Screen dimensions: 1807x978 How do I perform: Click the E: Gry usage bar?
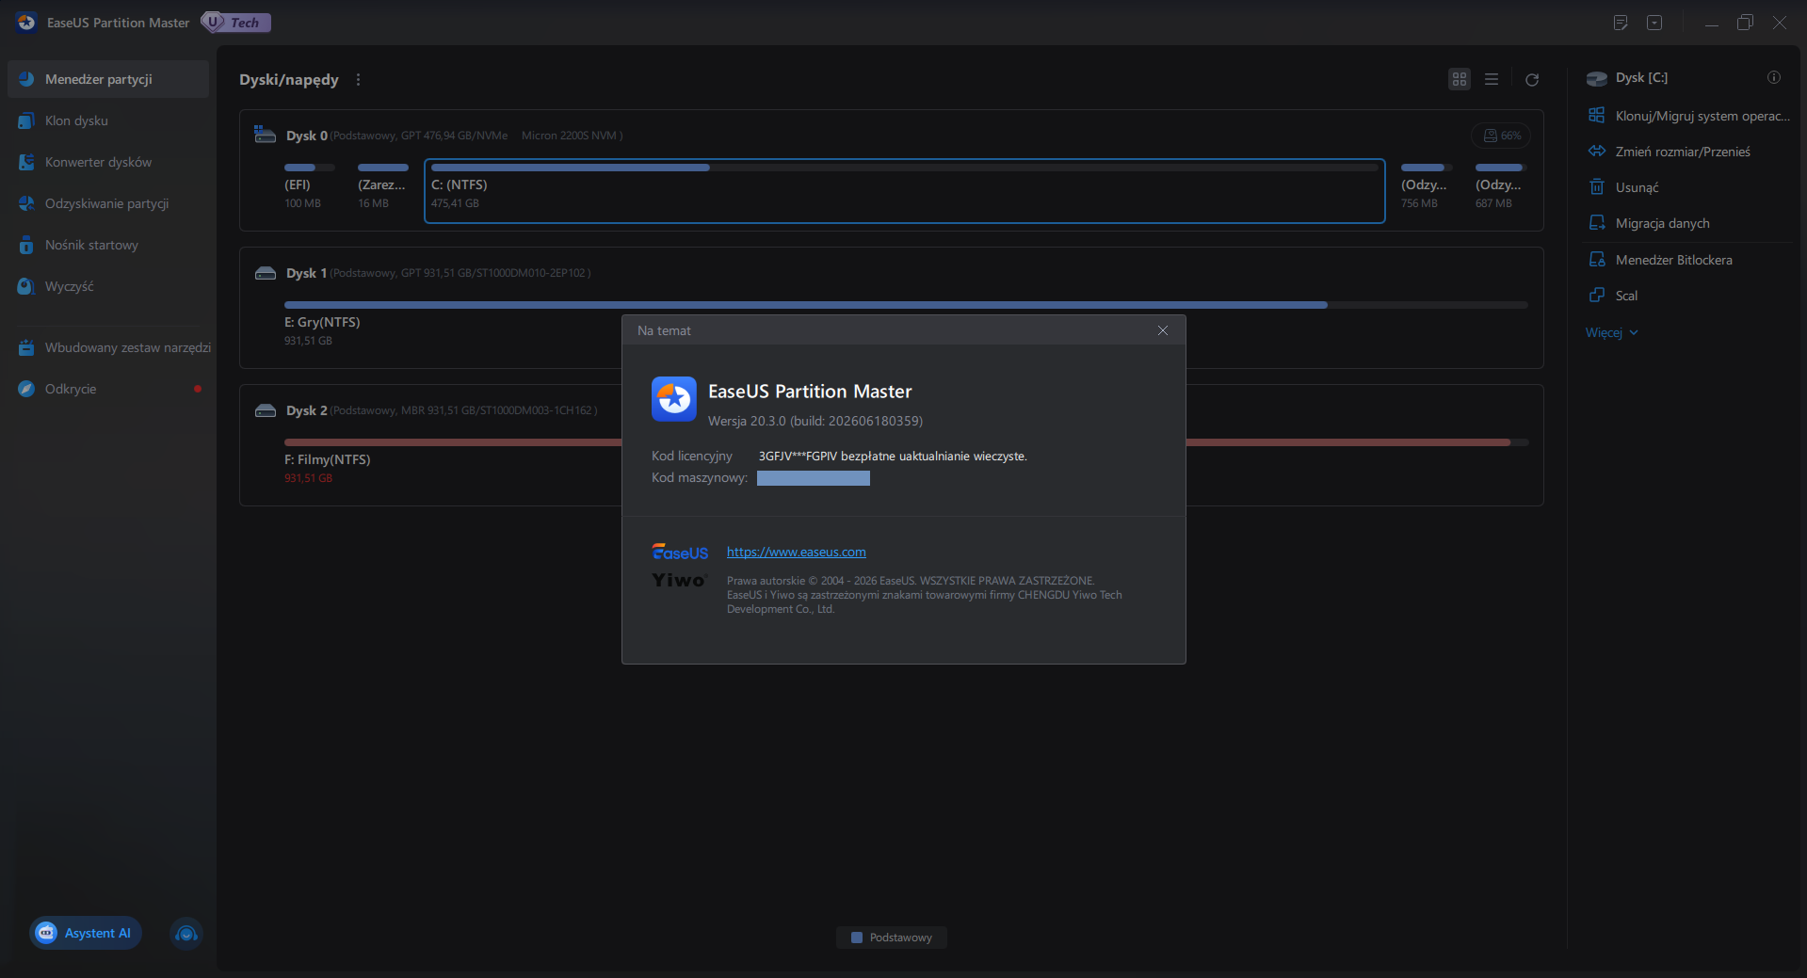pos(906,305)
